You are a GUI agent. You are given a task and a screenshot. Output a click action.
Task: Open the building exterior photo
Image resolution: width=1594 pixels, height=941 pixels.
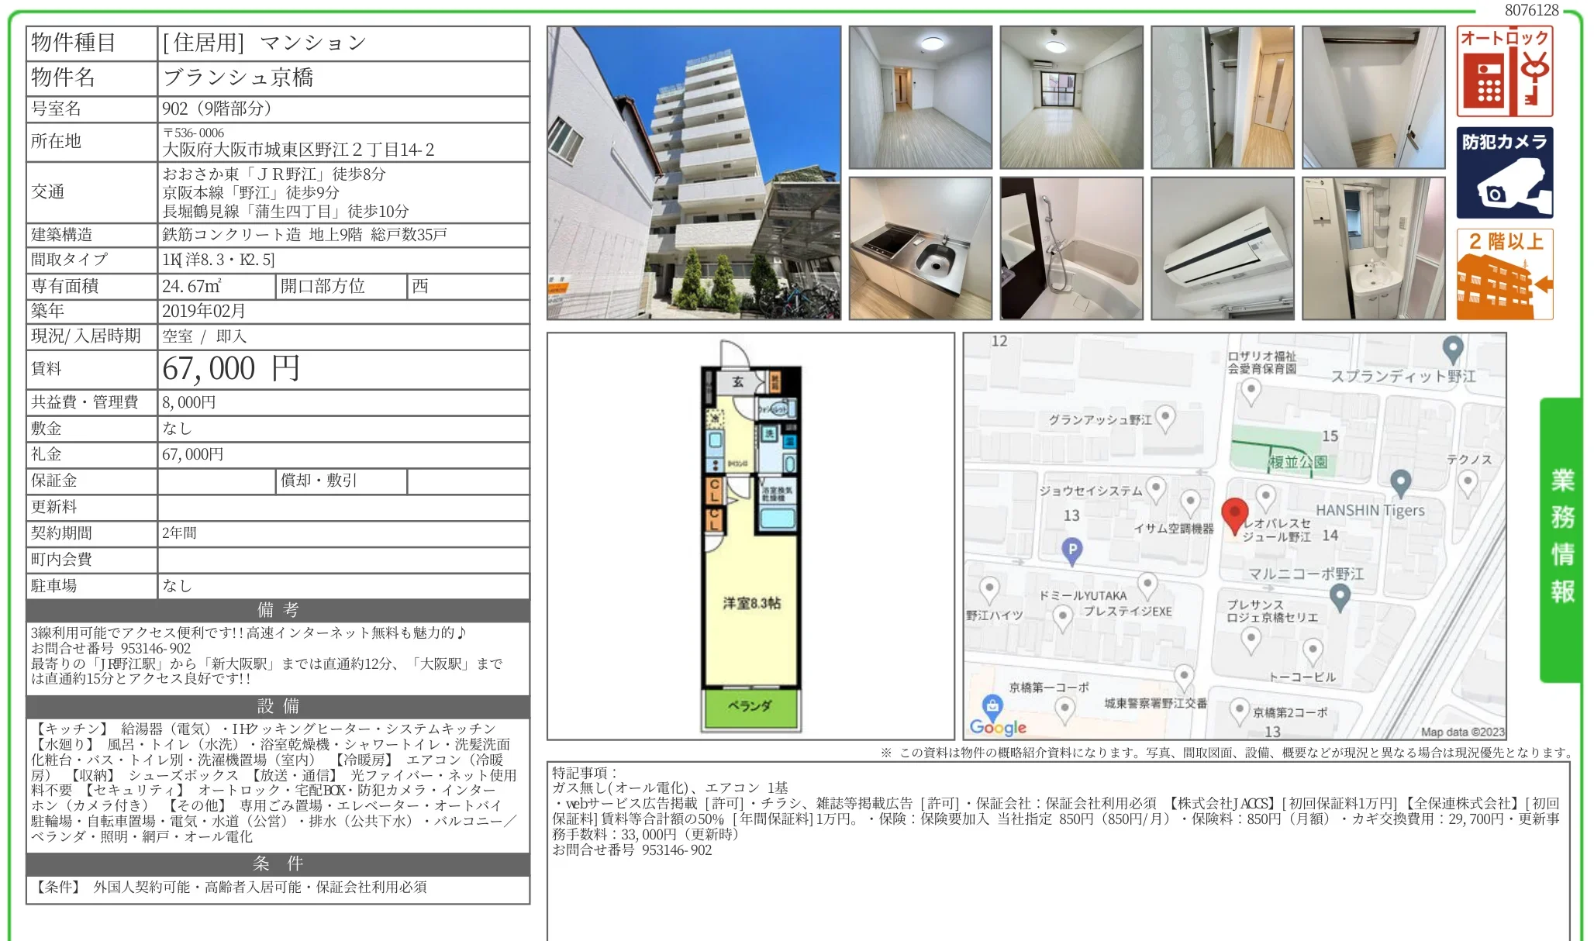coord(694,173)
